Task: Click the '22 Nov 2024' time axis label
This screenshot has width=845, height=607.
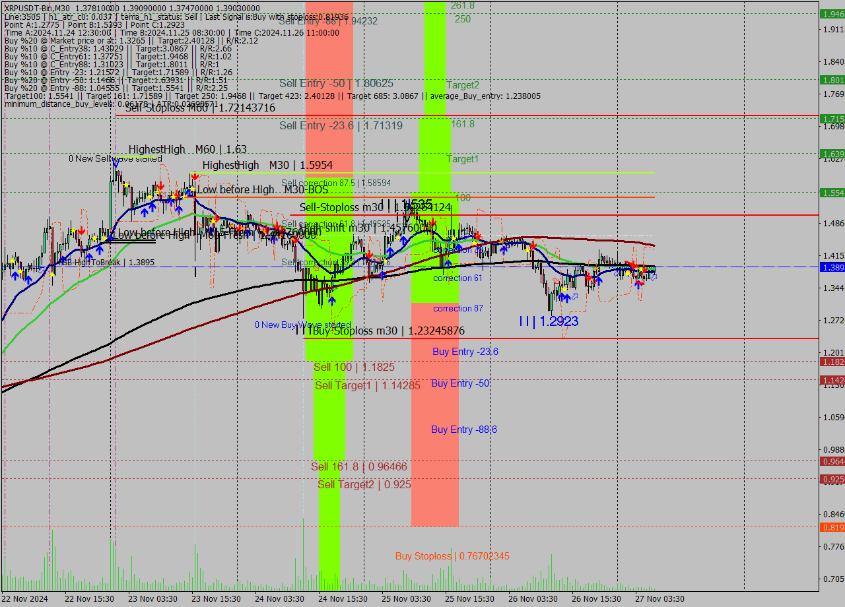Action: coord(25,599)
